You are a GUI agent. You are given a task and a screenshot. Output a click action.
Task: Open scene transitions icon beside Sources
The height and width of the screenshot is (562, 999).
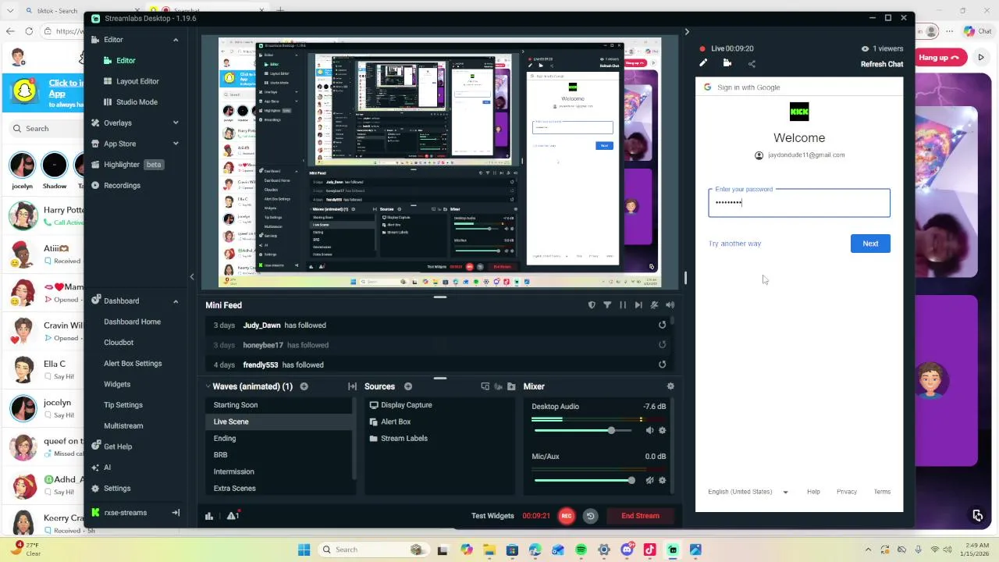pos(352,386)
